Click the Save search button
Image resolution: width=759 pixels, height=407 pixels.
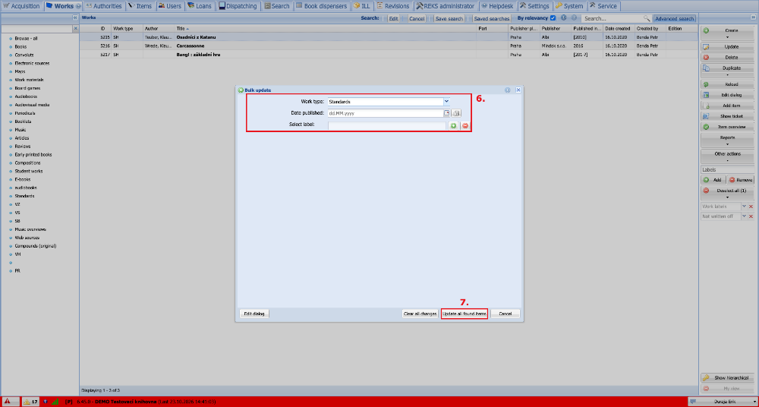449,18
